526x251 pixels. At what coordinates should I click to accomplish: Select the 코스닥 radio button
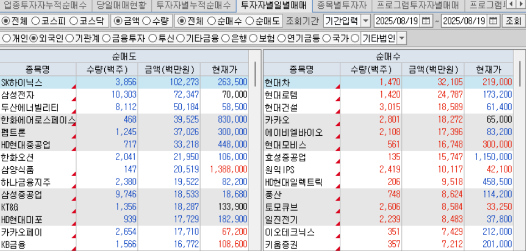[x=74, y=21]
